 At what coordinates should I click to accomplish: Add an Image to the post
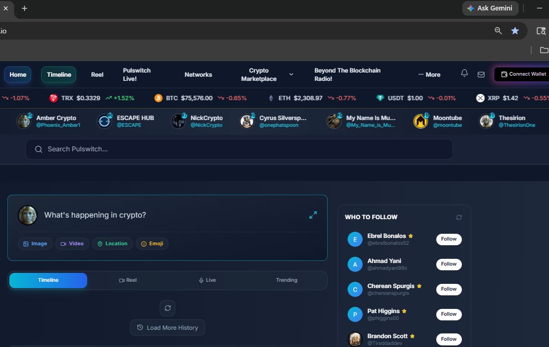[x=35, y=244]
